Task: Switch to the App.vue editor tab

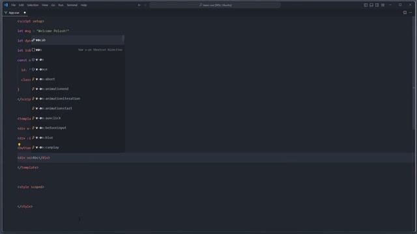Action: click(x=14, y=13)
